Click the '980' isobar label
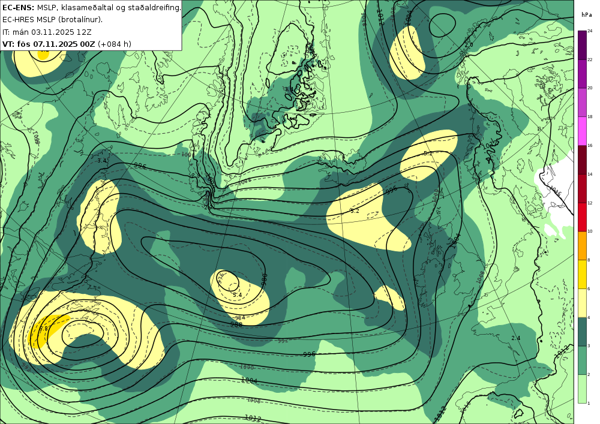This screenshot has width=600, height=424. tap(263, 280)
